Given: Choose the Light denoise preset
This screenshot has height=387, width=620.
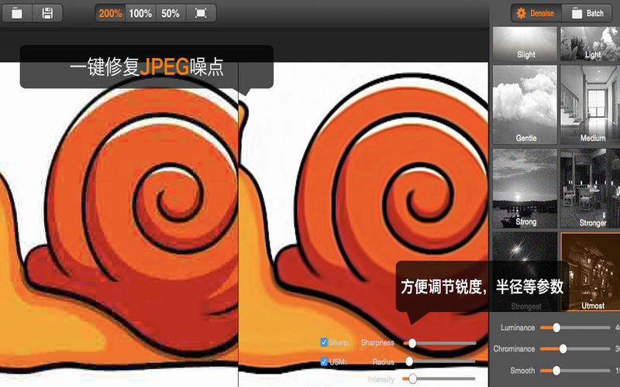Looking at the screenshot, I should pyautogui.click(x=590, y=44).
